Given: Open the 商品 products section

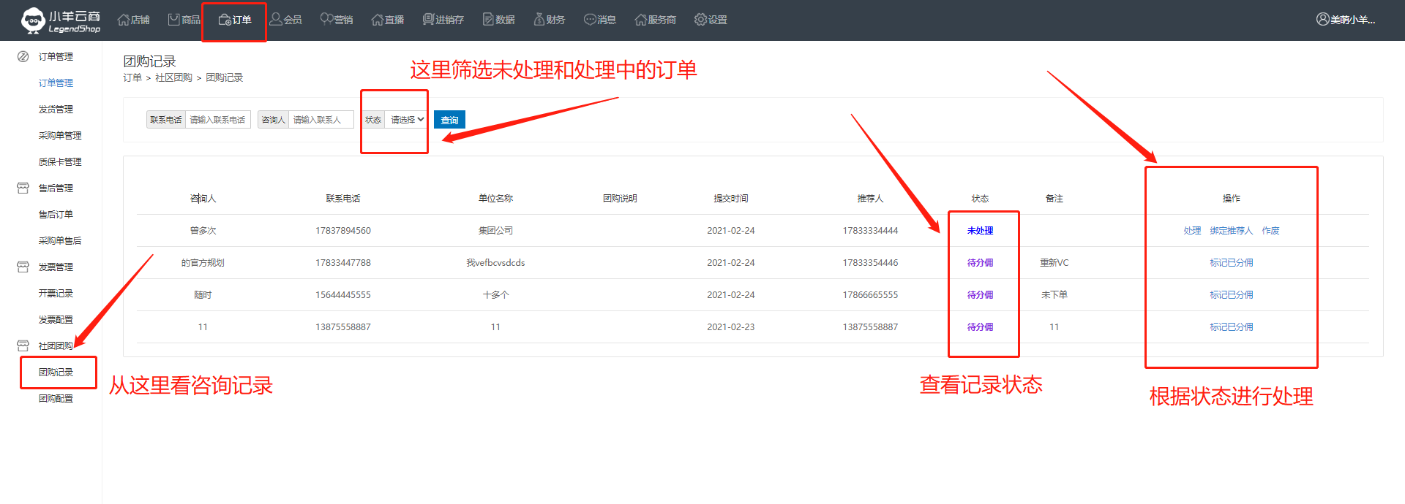Looking at the screenshot, I should click(x=184, y=20).
